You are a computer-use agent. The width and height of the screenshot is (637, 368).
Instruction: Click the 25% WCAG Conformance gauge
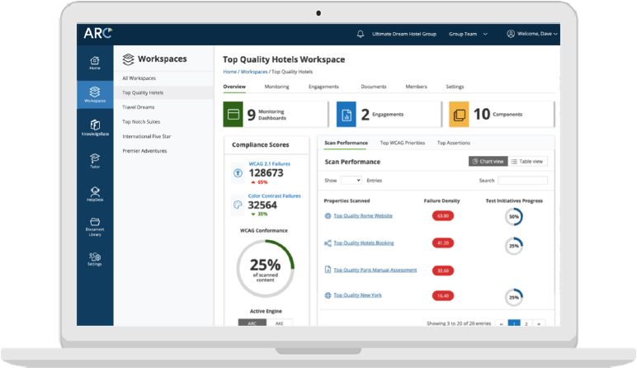point(266,268)
